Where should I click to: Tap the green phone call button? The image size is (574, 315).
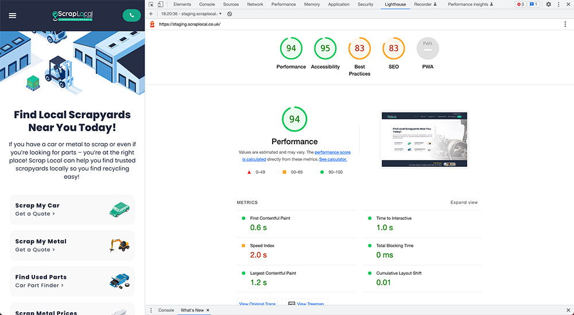131,15
